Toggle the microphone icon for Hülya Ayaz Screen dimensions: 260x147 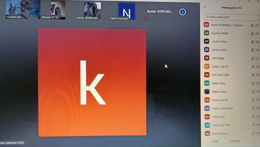[253, 117]
